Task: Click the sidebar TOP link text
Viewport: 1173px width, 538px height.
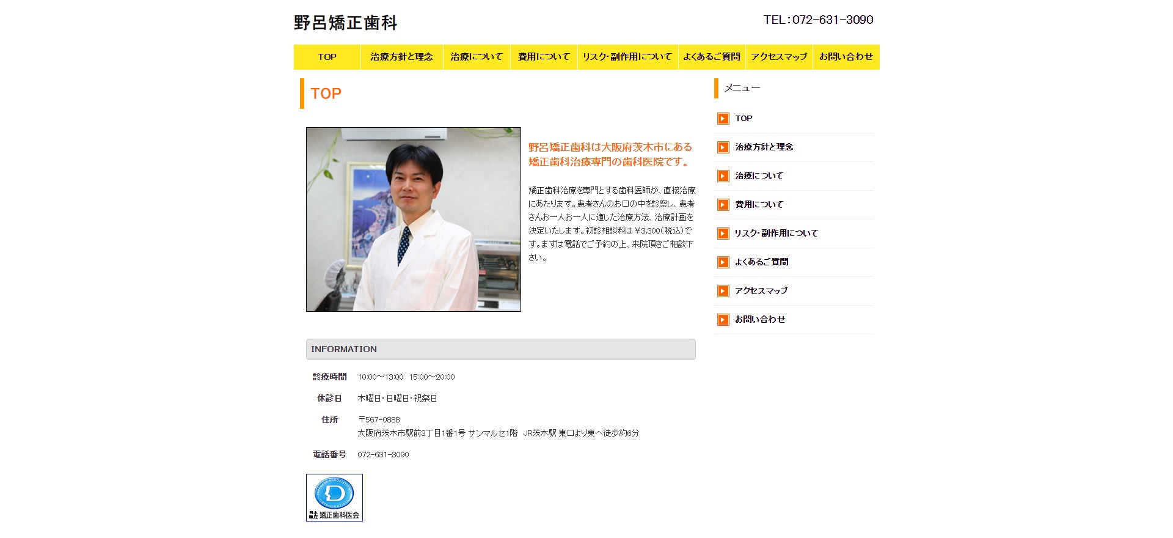Action: [x=744, y=119]
